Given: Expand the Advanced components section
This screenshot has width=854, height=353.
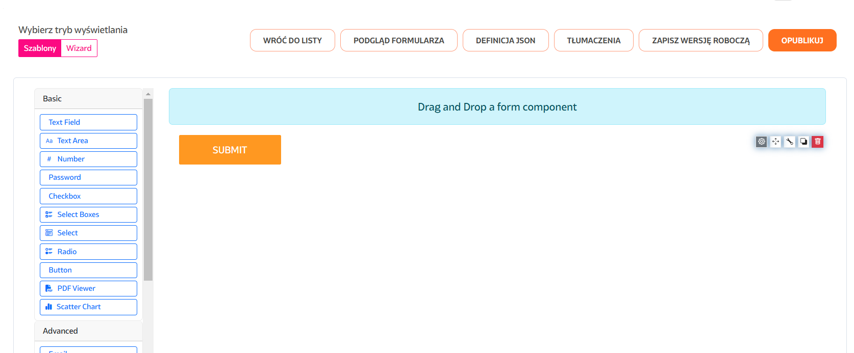Looking at the screenshot, I should [88, 331].
